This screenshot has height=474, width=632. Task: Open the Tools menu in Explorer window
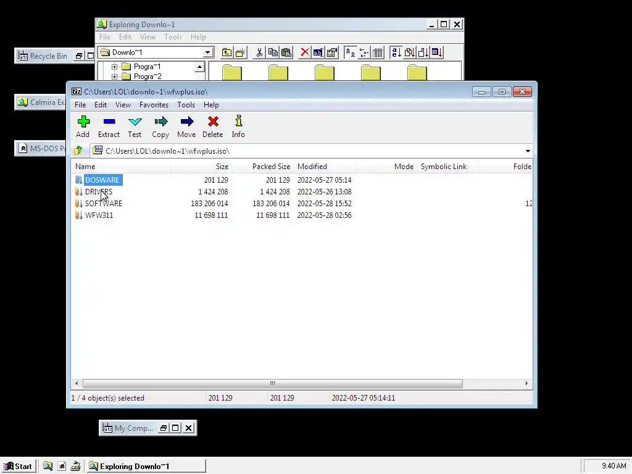pyautogui.click(x=173, y=37)
